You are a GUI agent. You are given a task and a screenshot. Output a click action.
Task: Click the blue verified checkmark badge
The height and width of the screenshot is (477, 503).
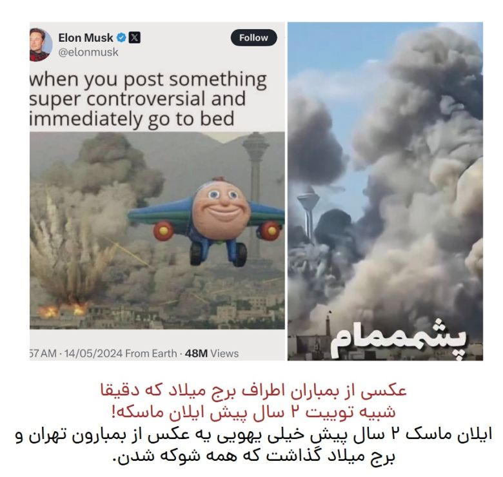pyautogui.click(x=121, y=37)
